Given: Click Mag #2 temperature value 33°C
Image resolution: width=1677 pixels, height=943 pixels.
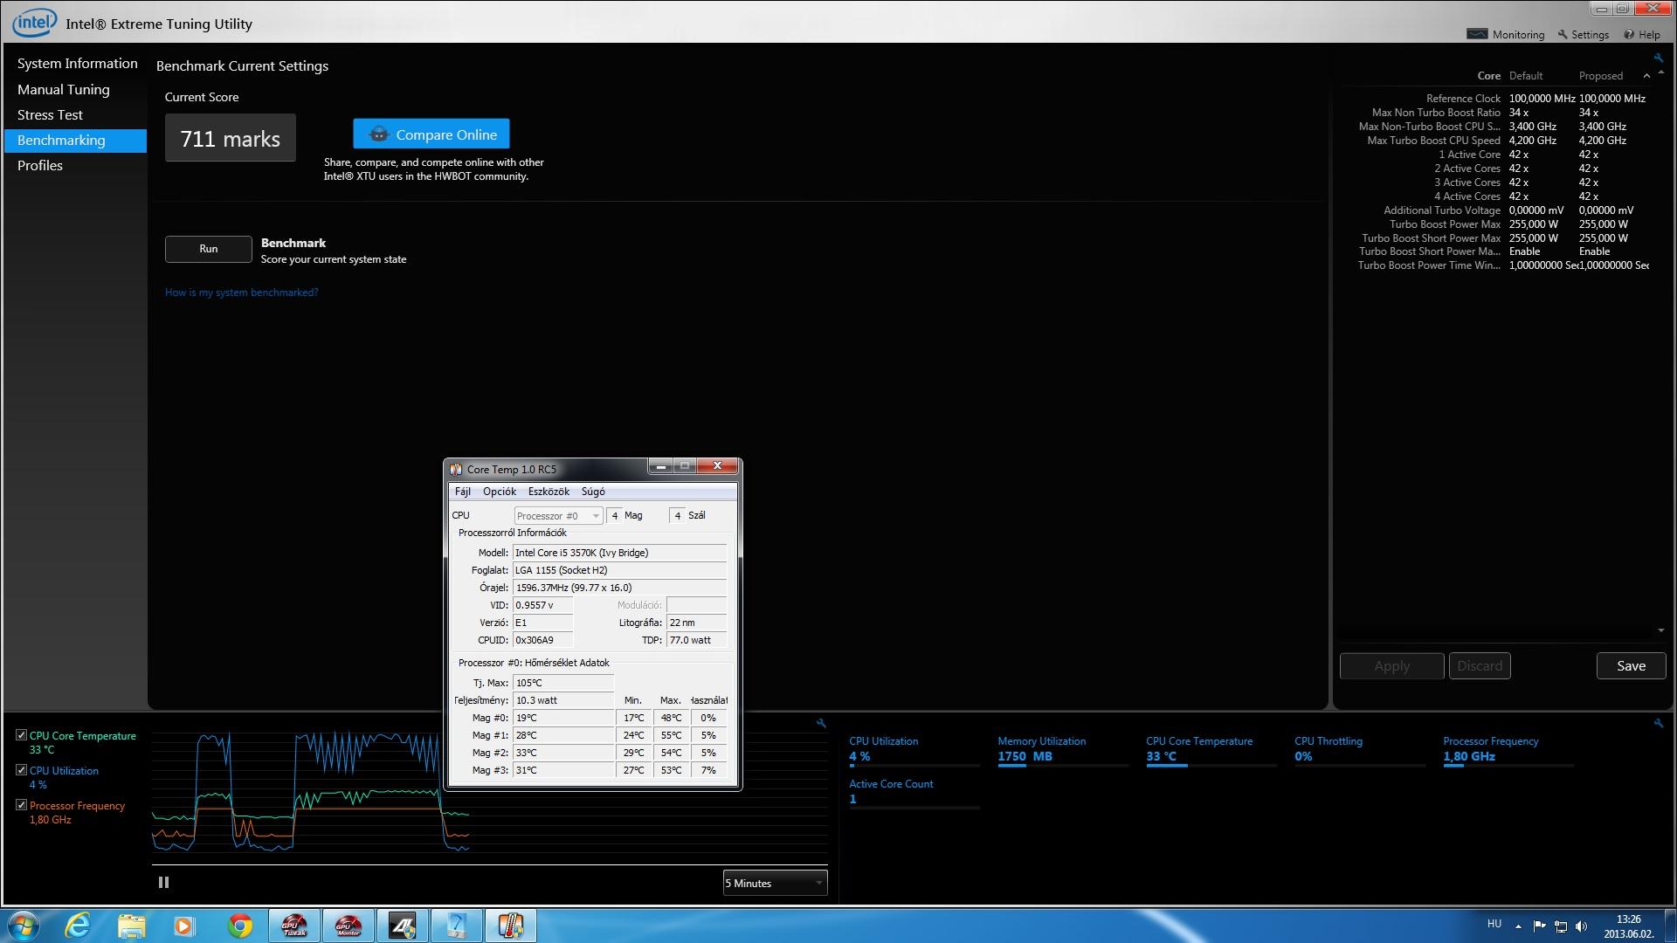Looking at the screenshot, I should [563, 753].
